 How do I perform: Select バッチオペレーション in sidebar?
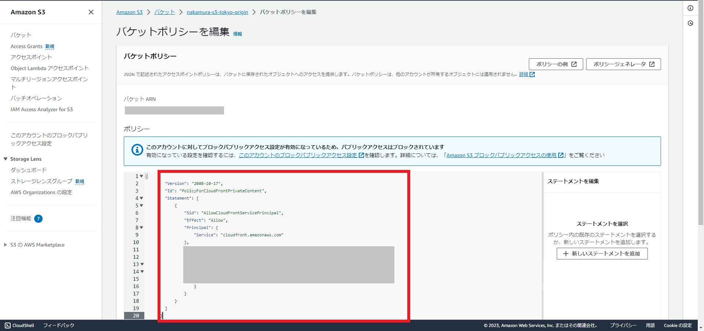[x=36, y=98]
